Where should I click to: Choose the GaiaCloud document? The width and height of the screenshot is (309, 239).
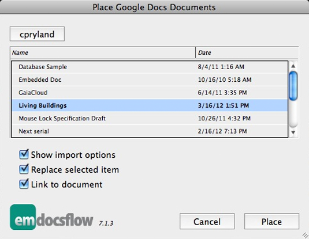pyautogui.click(x=150, y=93)
